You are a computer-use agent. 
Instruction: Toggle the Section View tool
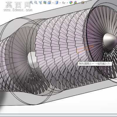point(45,2)
